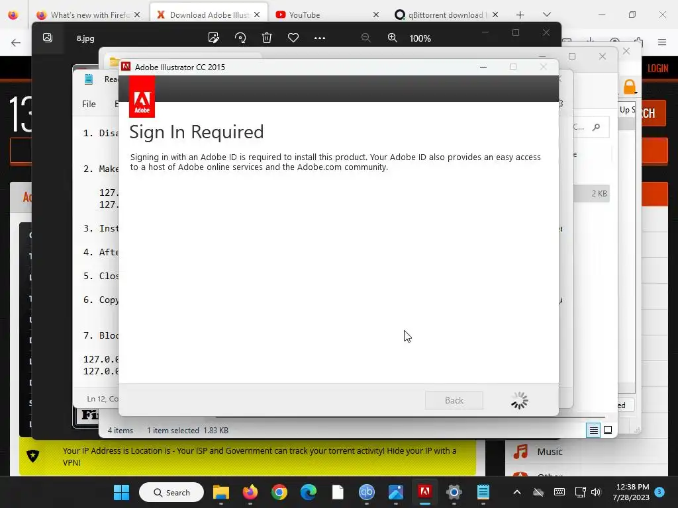Favorite the image with heart icon

click(293, 38)
